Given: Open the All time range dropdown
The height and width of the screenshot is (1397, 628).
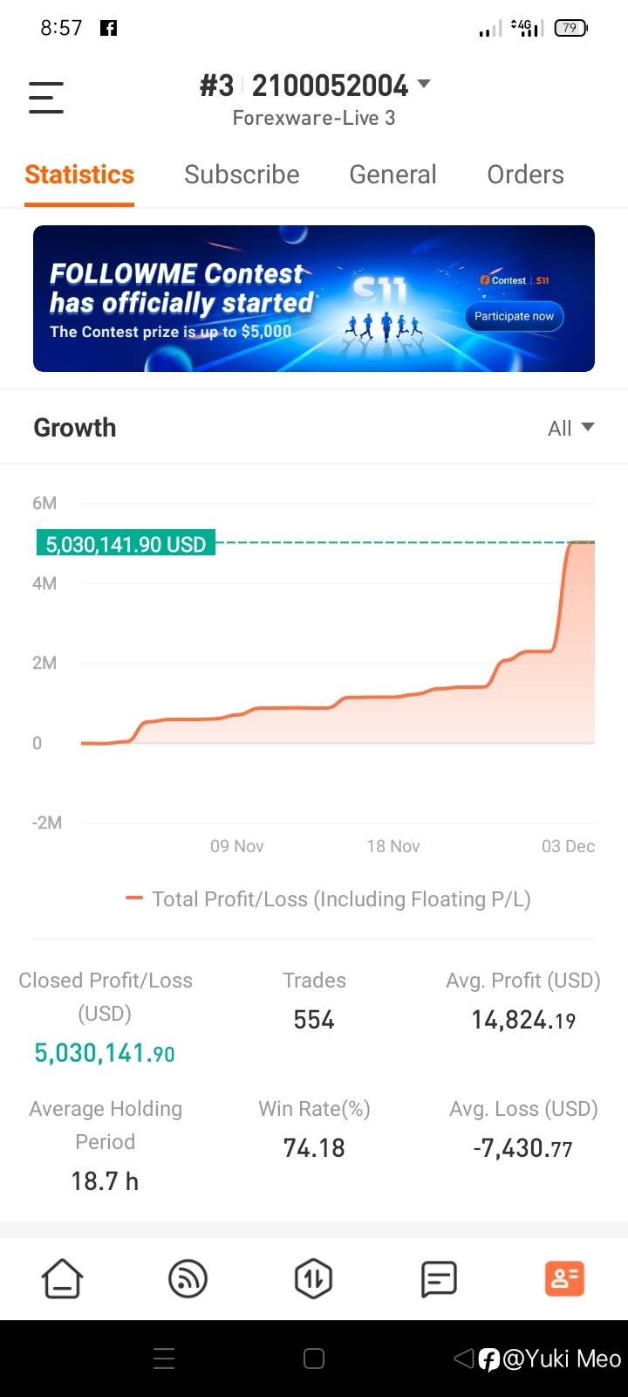Looking at the screenshot, I should point(570,428).
